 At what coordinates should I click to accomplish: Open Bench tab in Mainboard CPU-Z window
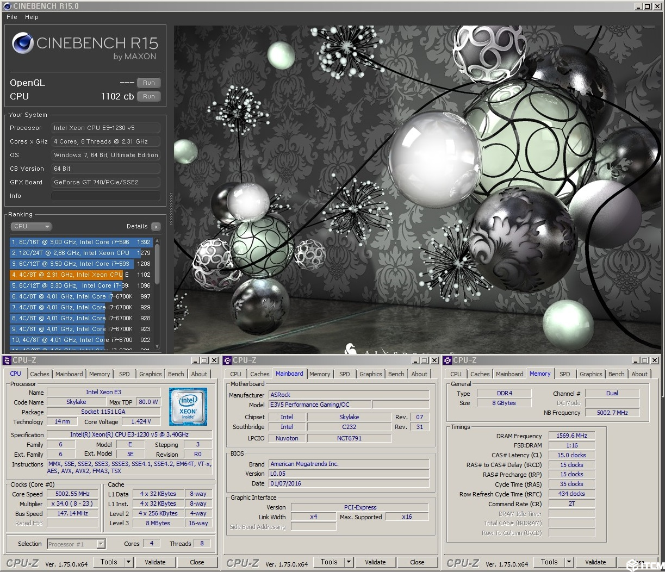tap(396, 374)
